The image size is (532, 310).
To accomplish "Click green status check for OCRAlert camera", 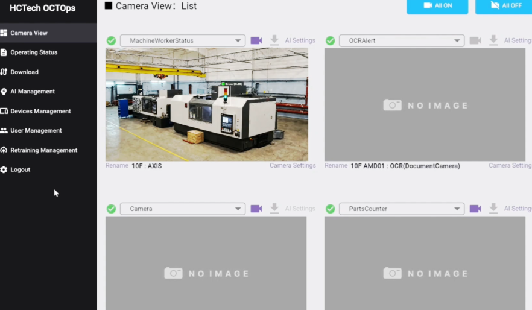I will pos(330,40).
